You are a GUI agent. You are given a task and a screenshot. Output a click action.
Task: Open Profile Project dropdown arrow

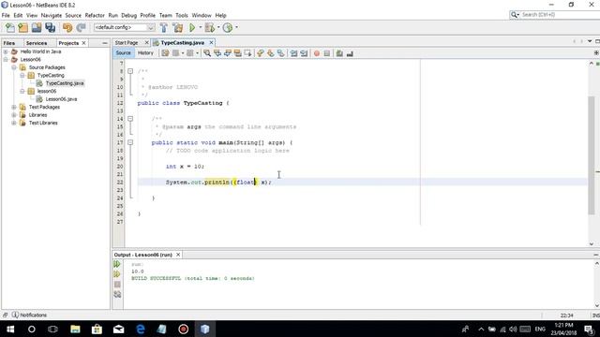point(236,27)
